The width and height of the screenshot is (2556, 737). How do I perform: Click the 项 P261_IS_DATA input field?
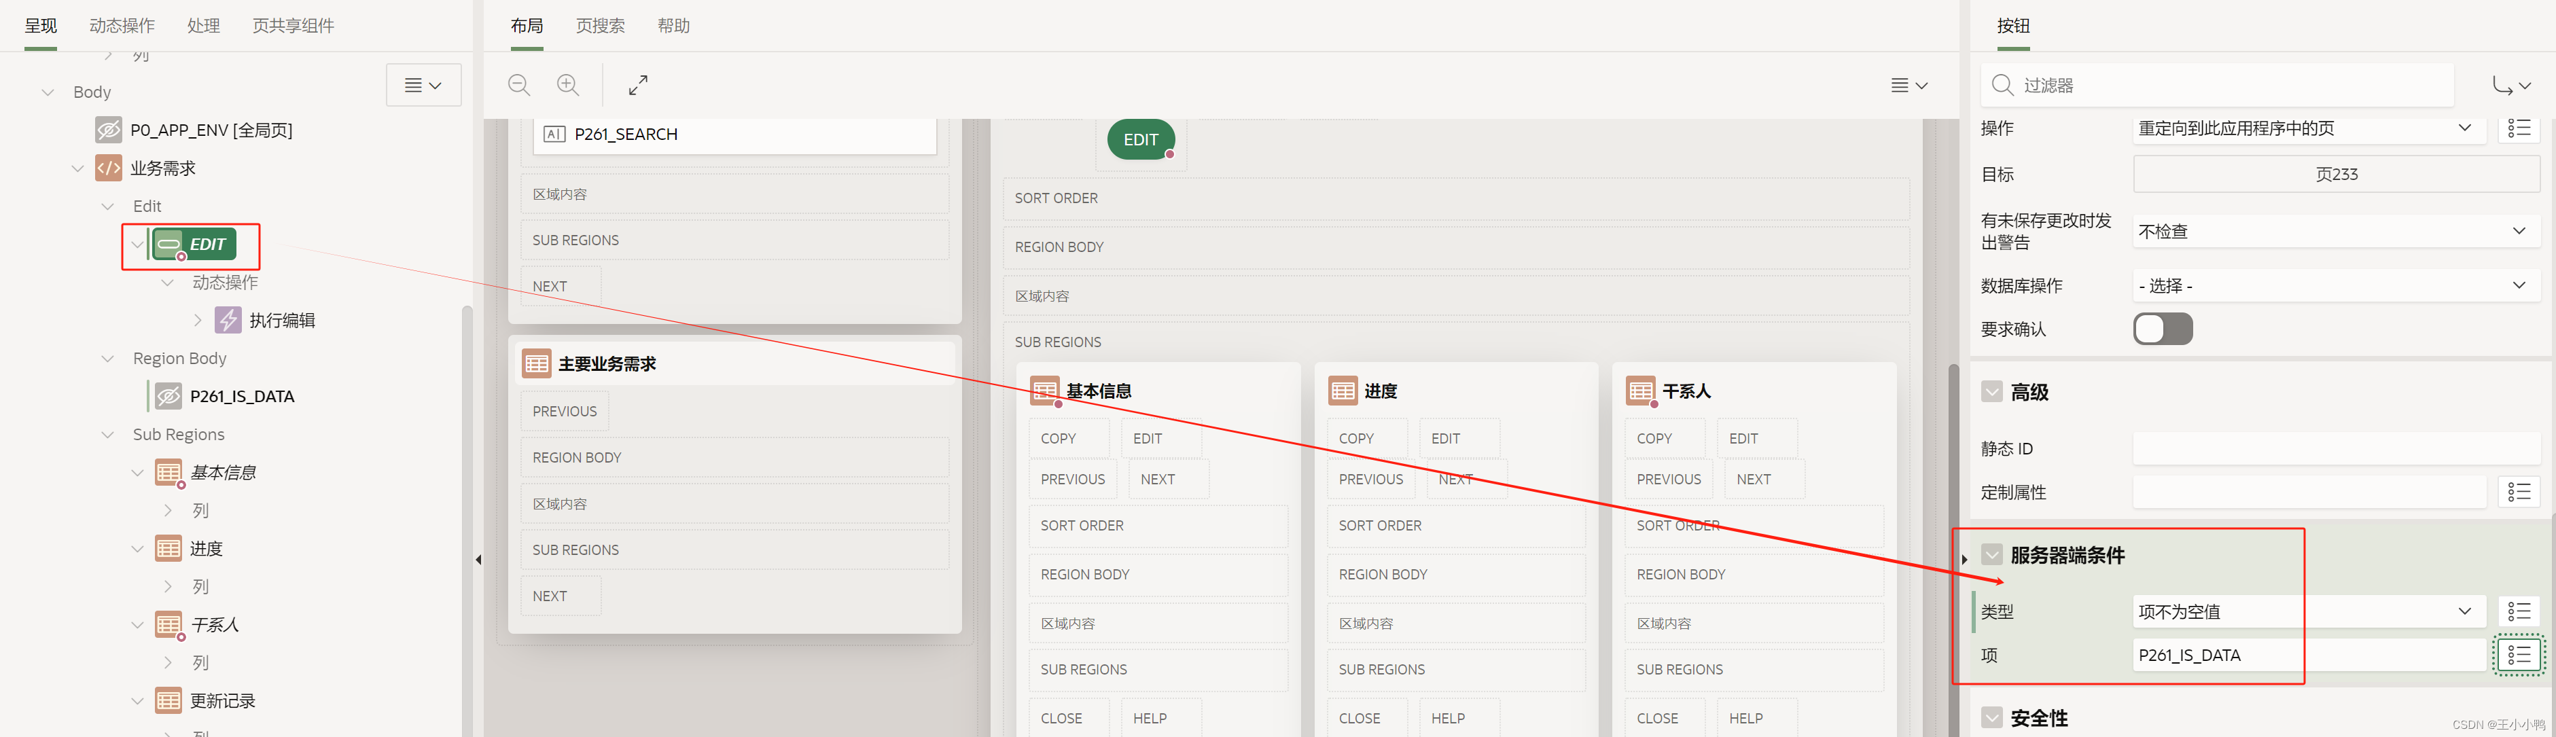pyautogui.click(x=2309, y=655)
